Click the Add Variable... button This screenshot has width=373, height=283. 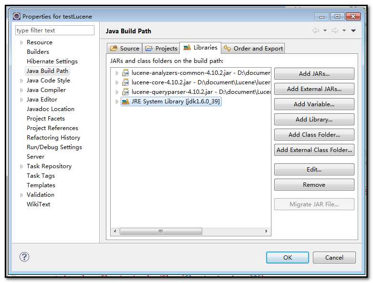pos(314,104)
